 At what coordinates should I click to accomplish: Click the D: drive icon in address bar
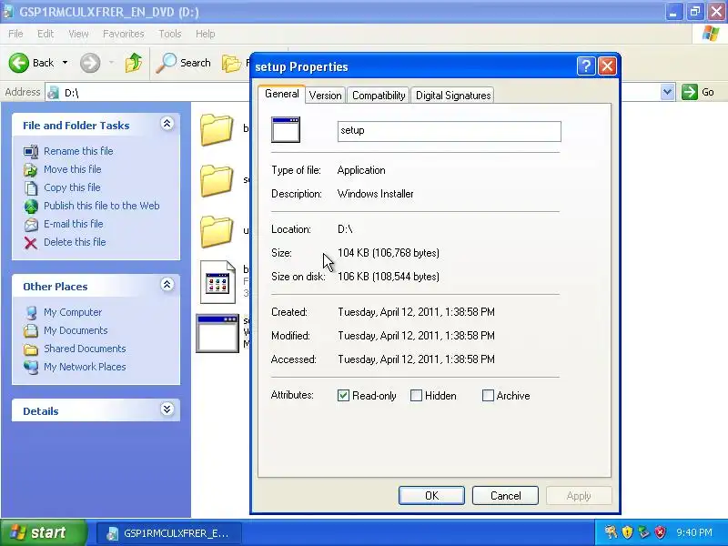point(54,93)
